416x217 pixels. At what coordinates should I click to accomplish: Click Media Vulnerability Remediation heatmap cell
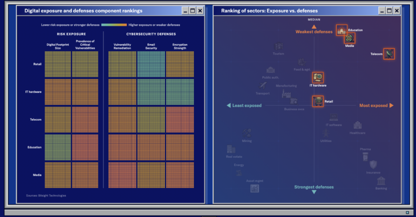point(122,175)
